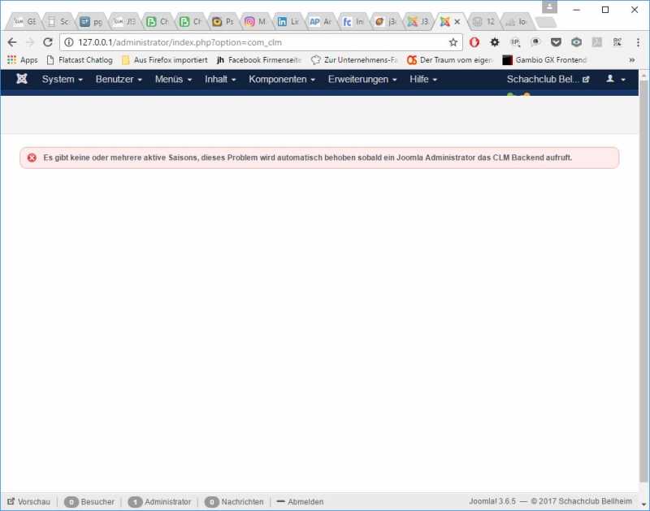Image resolution: width=650 pixels, height=511 pixels.
Task: Expand the user account dropdown
Action: [616, 79]
